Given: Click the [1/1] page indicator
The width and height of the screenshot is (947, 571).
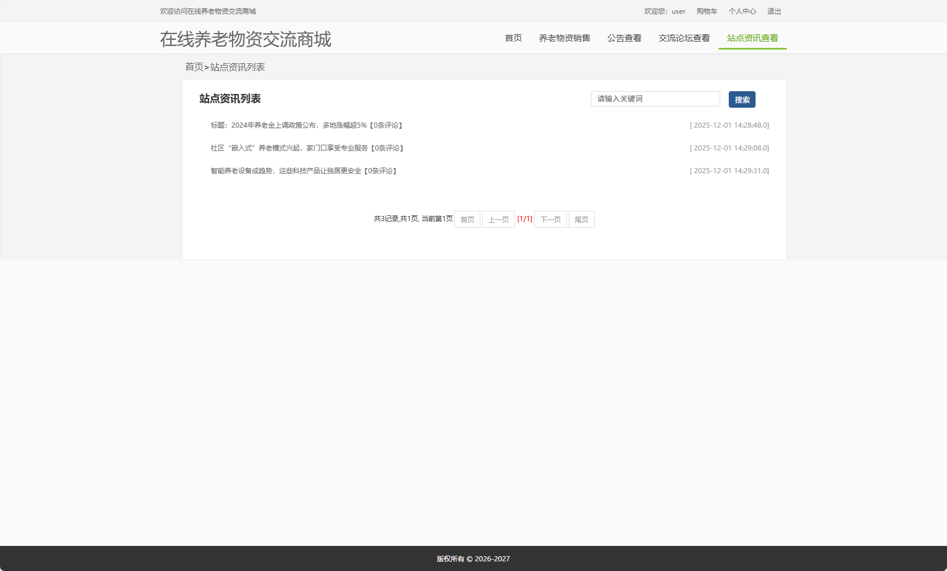Looking at the screenshot, I should pyautogui.click(x=525, y=219).
